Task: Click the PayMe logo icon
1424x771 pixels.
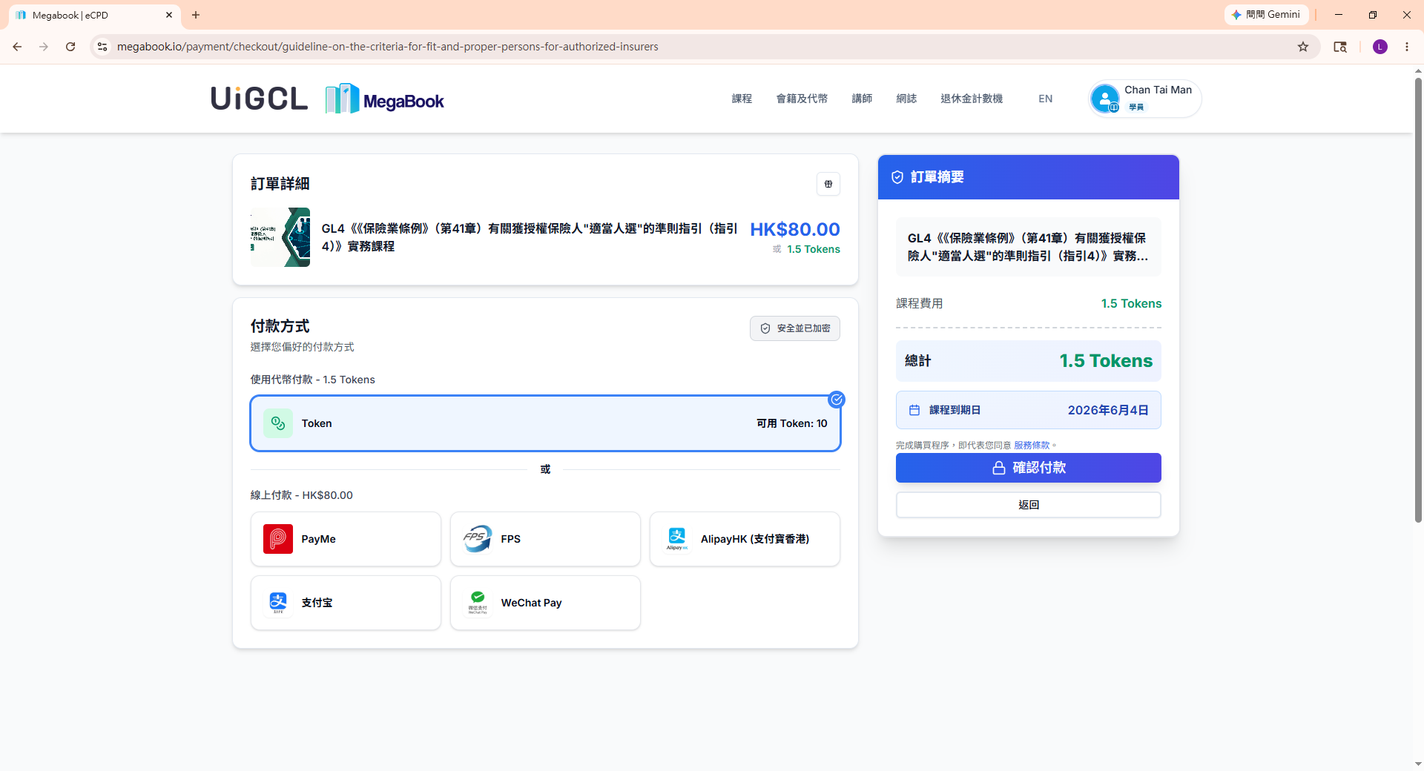Action: click(278, 539)
